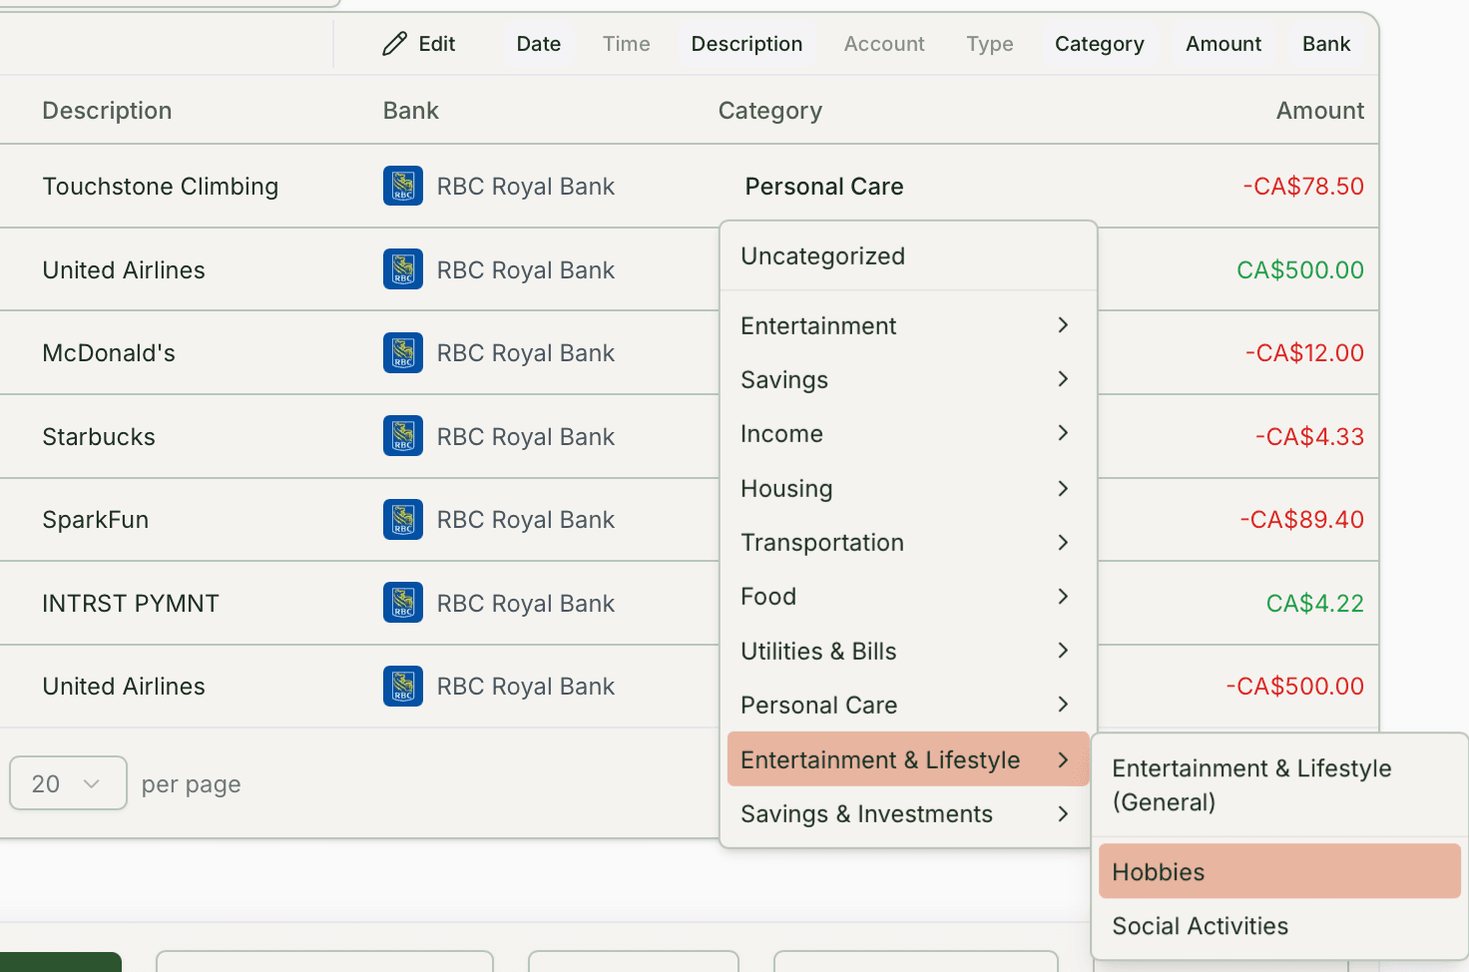Screen dimensions: 1469x972
Task: Toggle the Account column visibility
Action: [x=884, y=44]
